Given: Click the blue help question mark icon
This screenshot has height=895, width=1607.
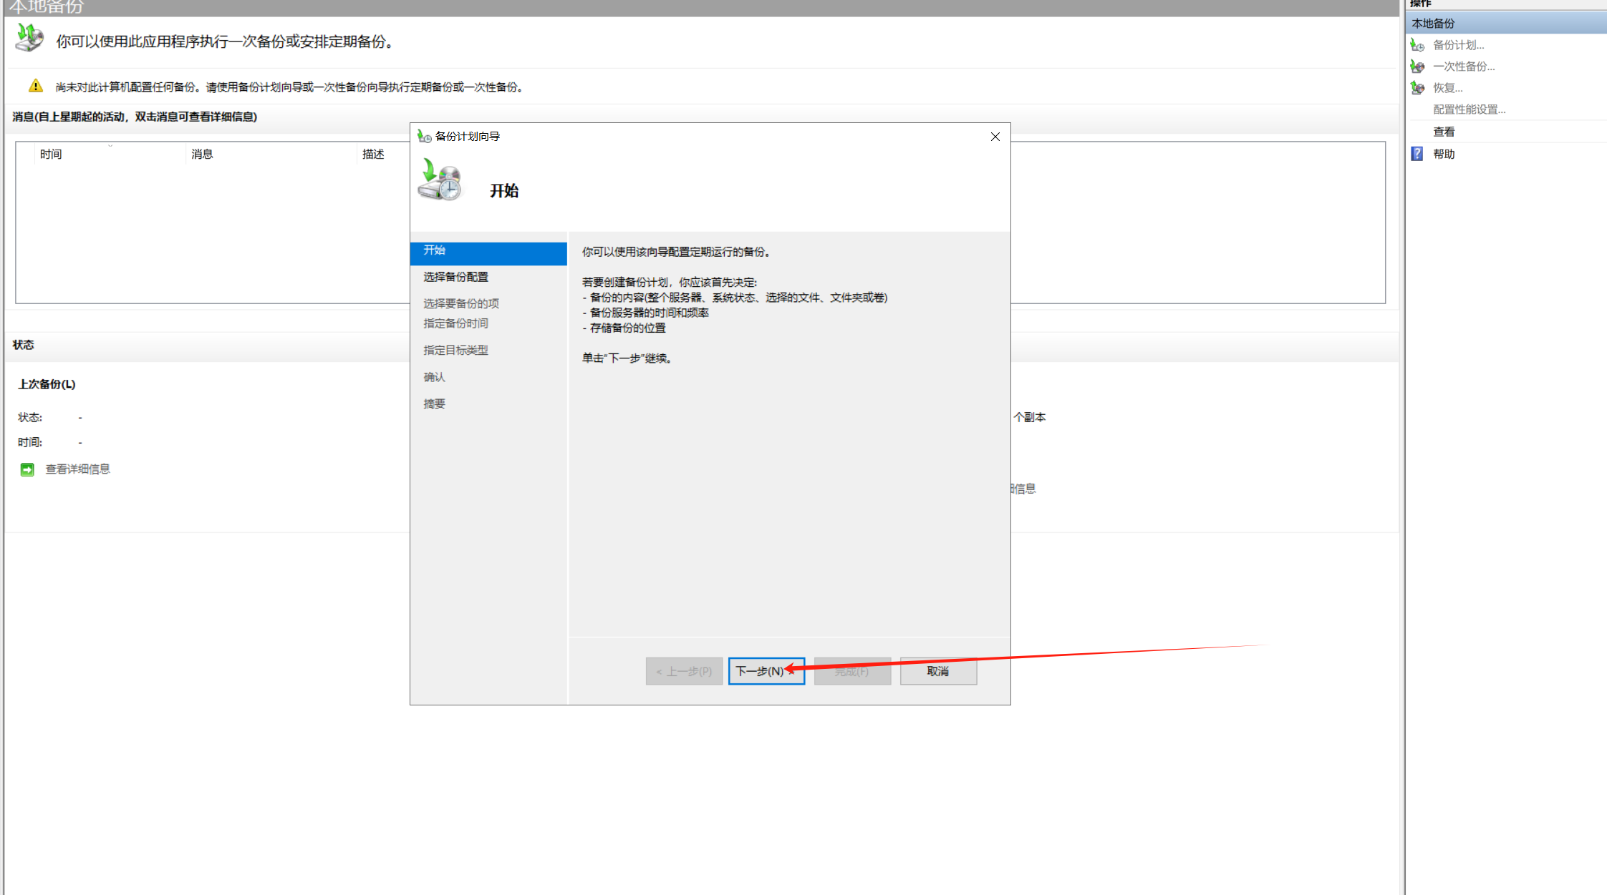Looking at the screenshot, I should coord(1417,154).
